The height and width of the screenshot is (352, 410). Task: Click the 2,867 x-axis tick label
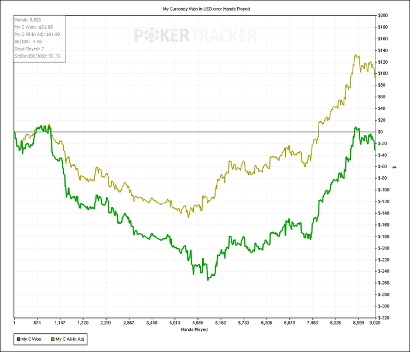(129, 323)
